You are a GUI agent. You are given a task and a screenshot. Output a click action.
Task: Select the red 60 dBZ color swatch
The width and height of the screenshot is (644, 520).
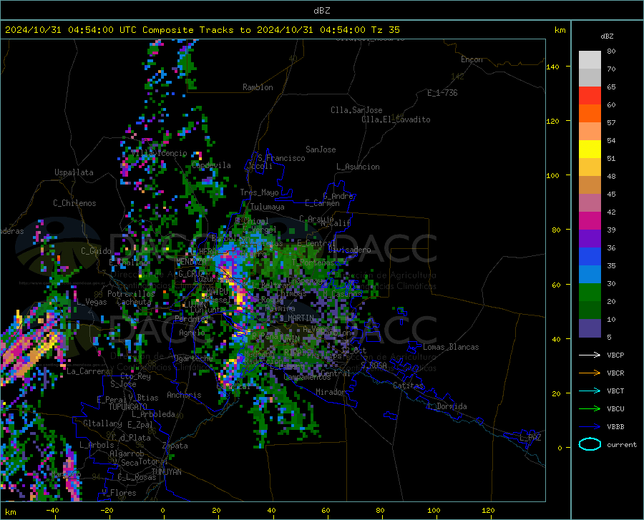tap(590, 96)
